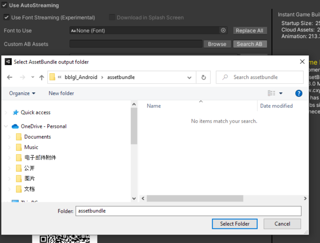Click the change view layout icon
Screen dimensions: 320x243
[x=271, y=93]
